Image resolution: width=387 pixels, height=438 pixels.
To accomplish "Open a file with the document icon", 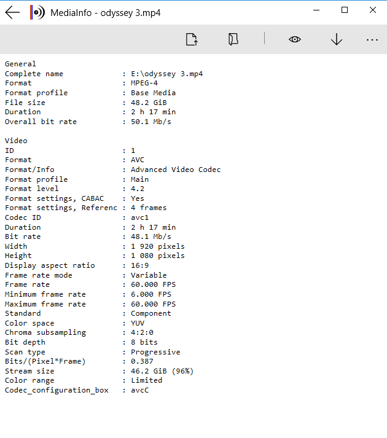I will [x=192, y=39].
